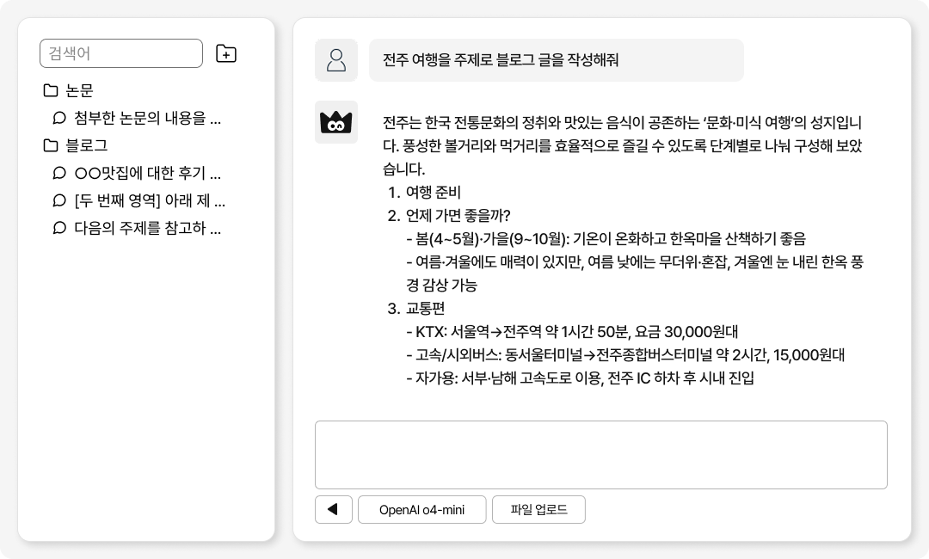Open the OO맛집에 대한 후기 conversation

[x=147, y=173]
